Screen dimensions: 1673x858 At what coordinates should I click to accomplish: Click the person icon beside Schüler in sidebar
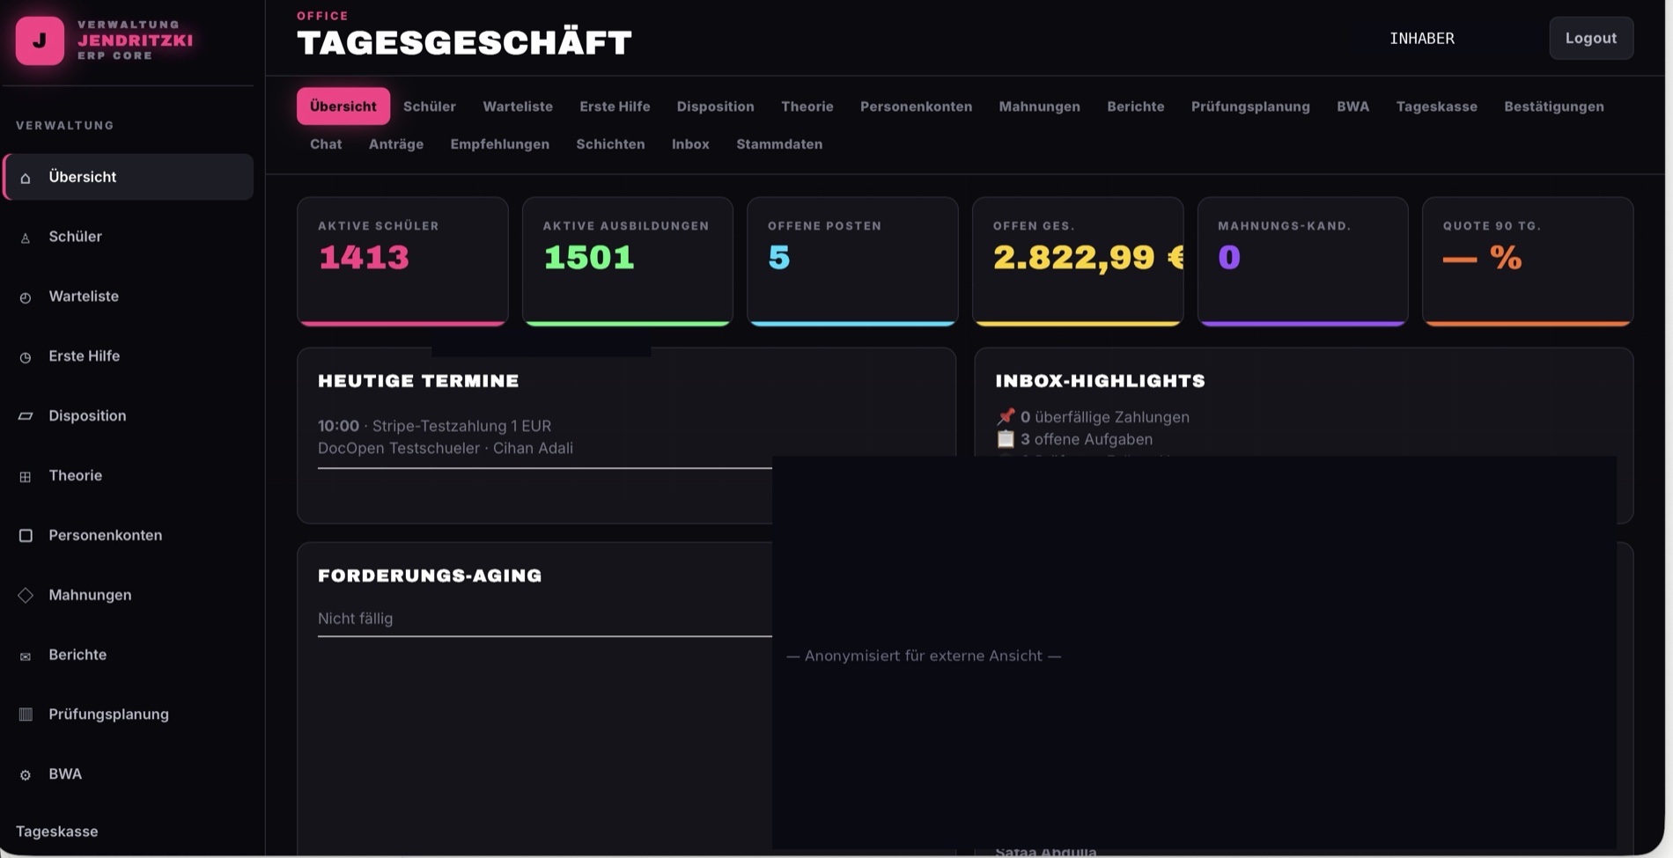click(26, 238)
